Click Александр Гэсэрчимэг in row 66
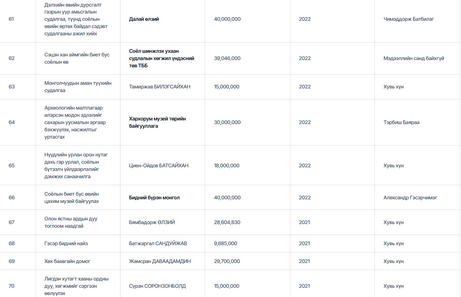Viewport: 461px width, 297px height. click(410, 198)
